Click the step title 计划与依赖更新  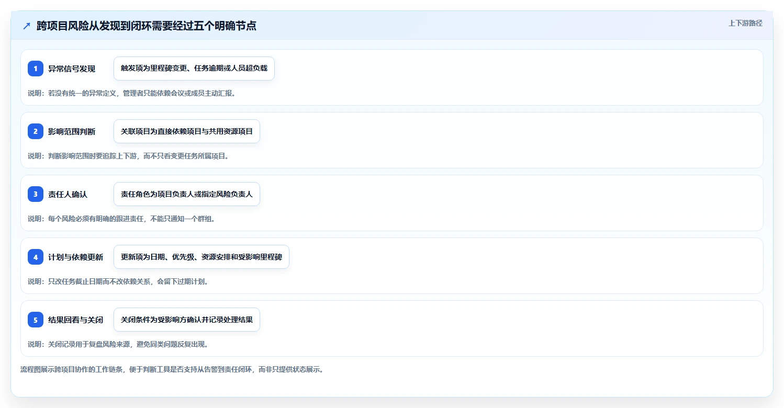coord(75,257)
